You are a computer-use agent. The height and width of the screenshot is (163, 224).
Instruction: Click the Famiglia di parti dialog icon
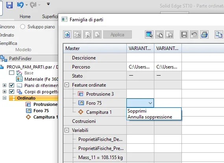click(64, 19)
